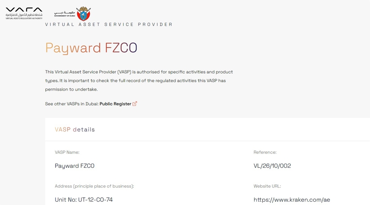The height and width of the screenshot is (205, 370).
Task: Open the kraken.com/ae website URL
Action: click(x=291, y=200)
